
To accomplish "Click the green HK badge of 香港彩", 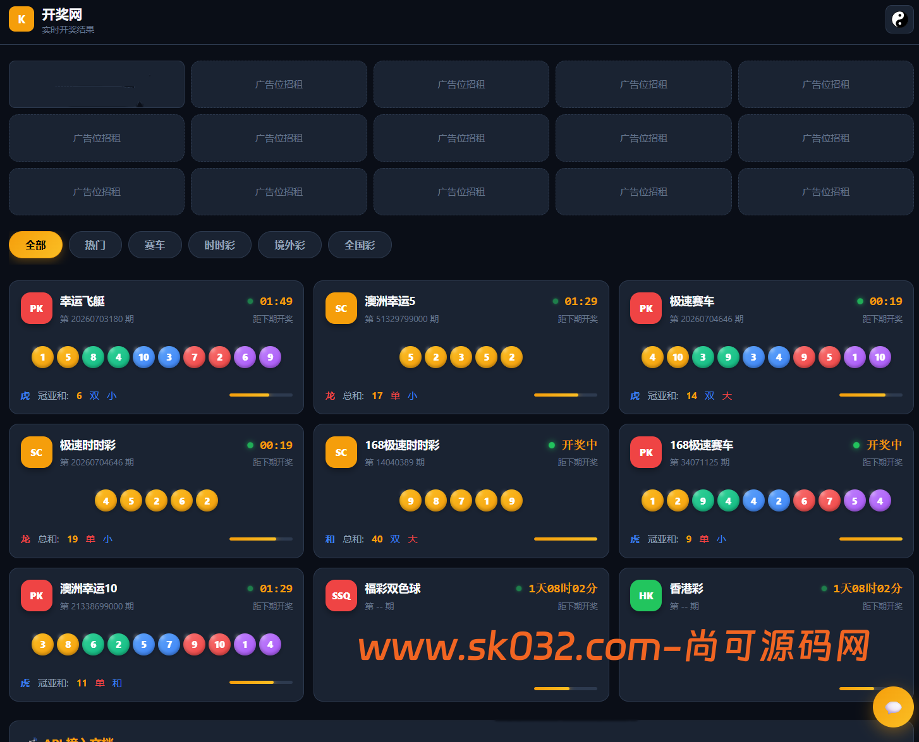I will [x=646, y=595].
